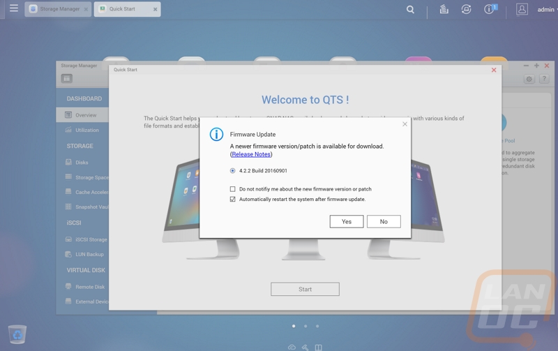Open the main hamburger menu
This screenshot has height=351, width=558.
14,8
